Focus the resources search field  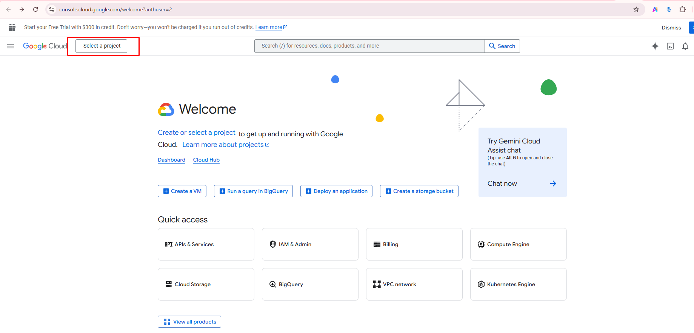(369, 46)
